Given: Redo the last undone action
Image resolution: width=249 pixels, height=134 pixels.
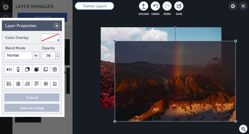Looking at the screenshot, I should coord(167,6).
